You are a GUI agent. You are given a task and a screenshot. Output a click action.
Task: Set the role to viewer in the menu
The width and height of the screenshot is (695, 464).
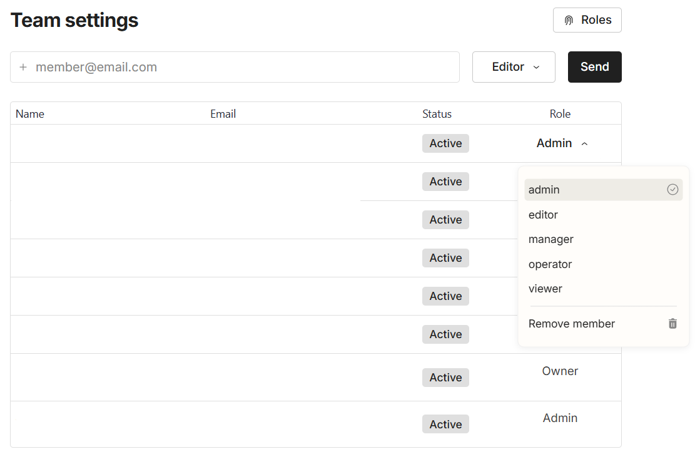[545, 289]
